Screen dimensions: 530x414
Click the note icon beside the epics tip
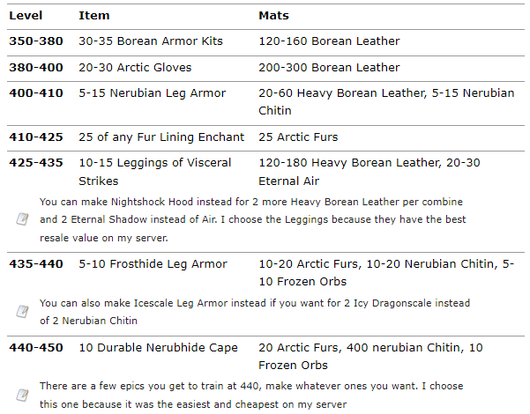pos(23,395)
